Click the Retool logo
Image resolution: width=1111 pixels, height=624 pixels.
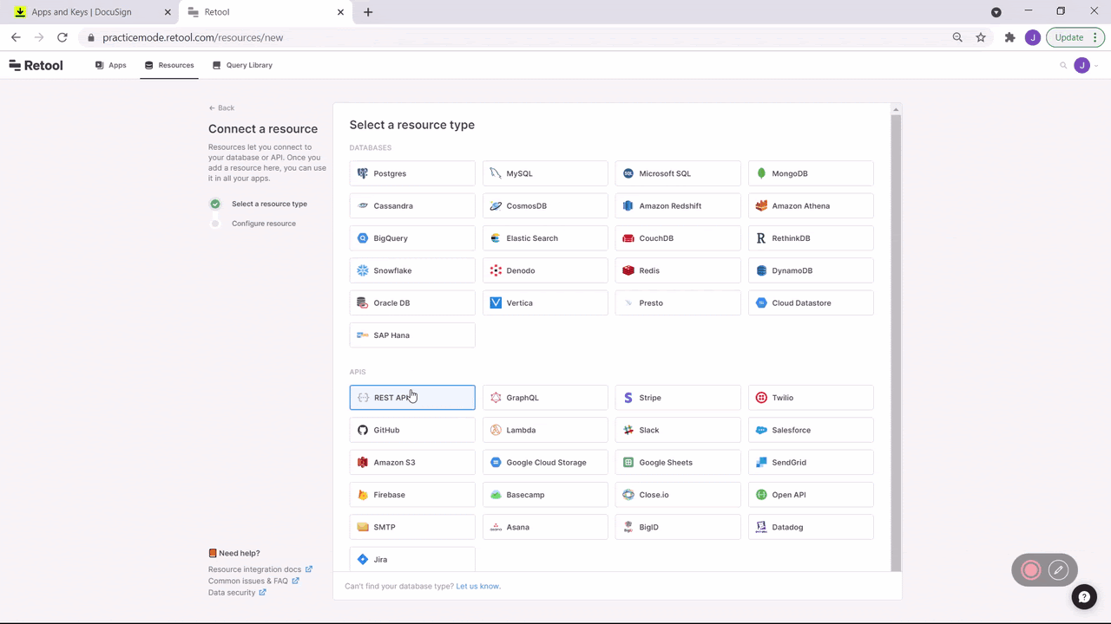coord(36,65)
